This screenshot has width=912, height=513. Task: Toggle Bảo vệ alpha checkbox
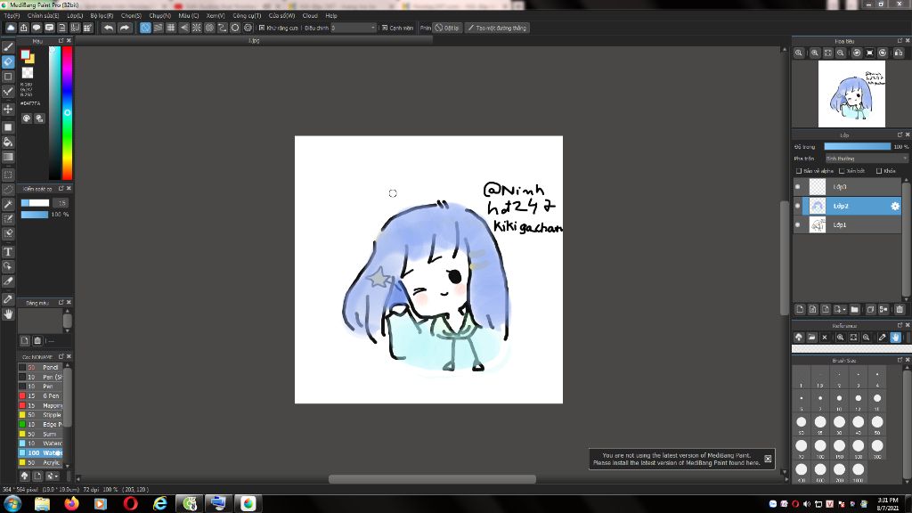[x=799, y=171]
